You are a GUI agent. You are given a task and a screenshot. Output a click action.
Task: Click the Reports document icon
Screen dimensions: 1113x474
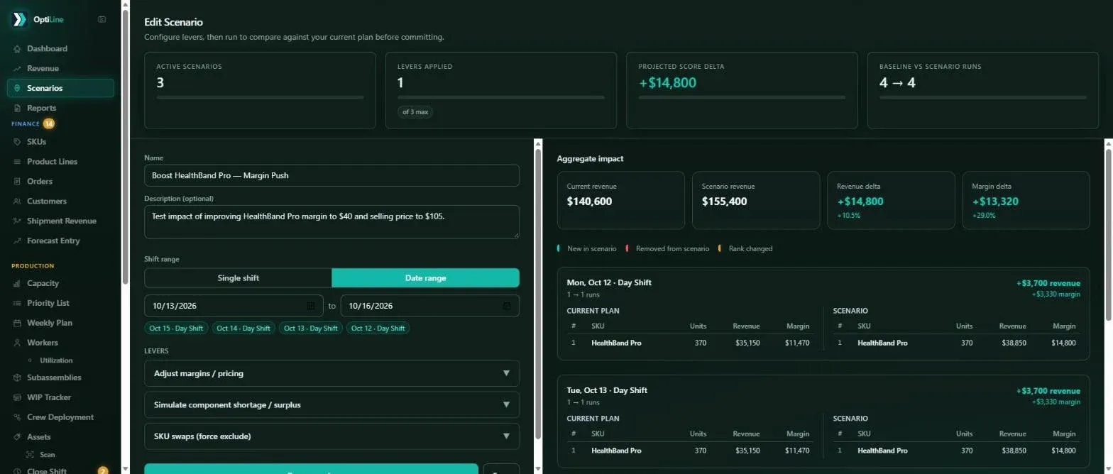(x=17, y=109)
